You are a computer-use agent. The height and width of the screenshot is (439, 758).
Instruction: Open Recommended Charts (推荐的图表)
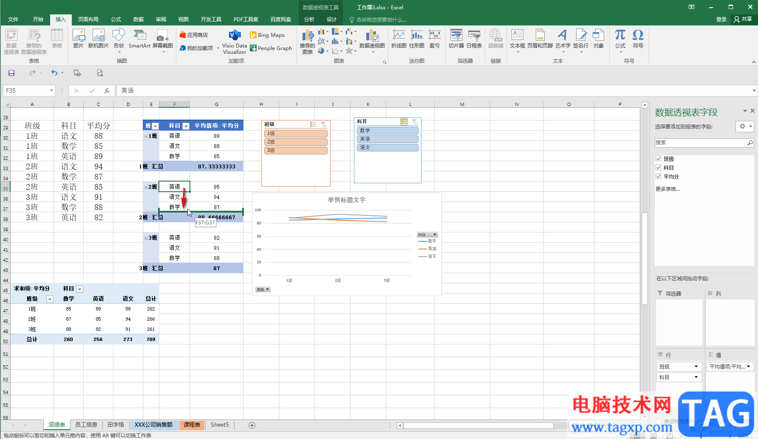coord(308,42)
